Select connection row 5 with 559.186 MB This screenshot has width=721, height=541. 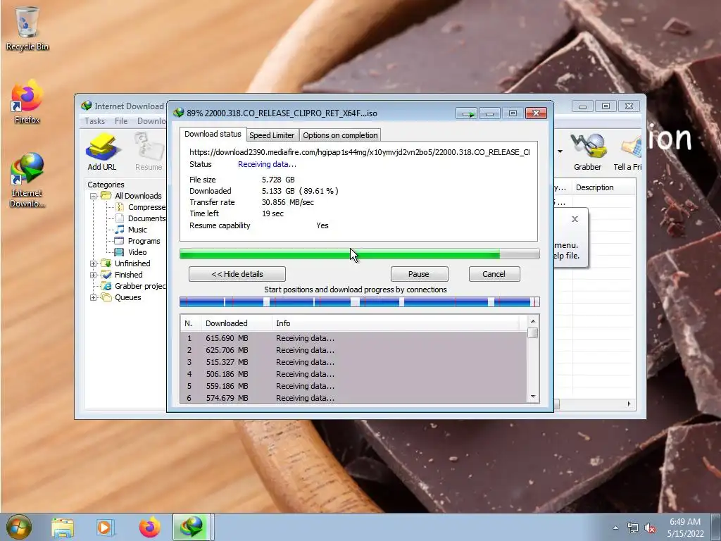(353, 386)
